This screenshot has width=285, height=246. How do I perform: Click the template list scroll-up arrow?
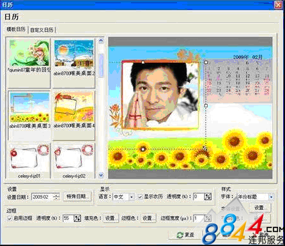tap(101, 40)
